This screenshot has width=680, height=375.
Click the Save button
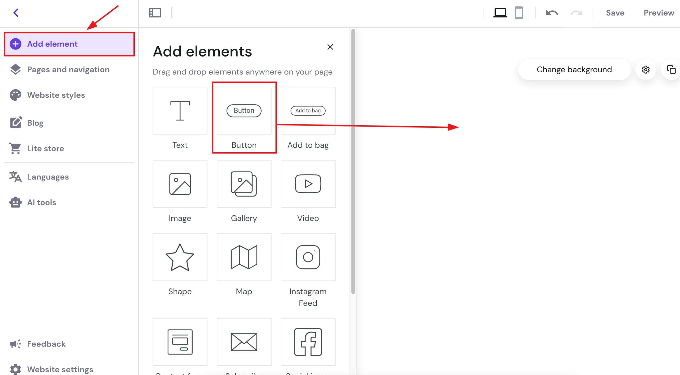tap(615, 13)
